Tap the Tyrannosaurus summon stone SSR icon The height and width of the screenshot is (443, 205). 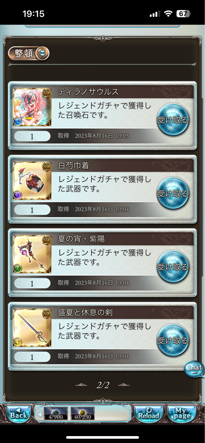pyautogui.click(x=32, y=107)
